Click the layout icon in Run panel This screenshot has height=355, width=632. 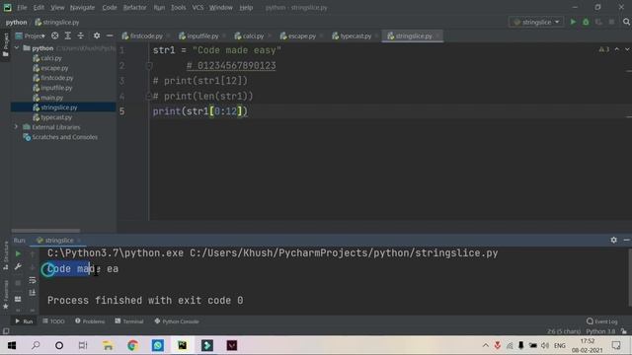click(x=18, y=299)
